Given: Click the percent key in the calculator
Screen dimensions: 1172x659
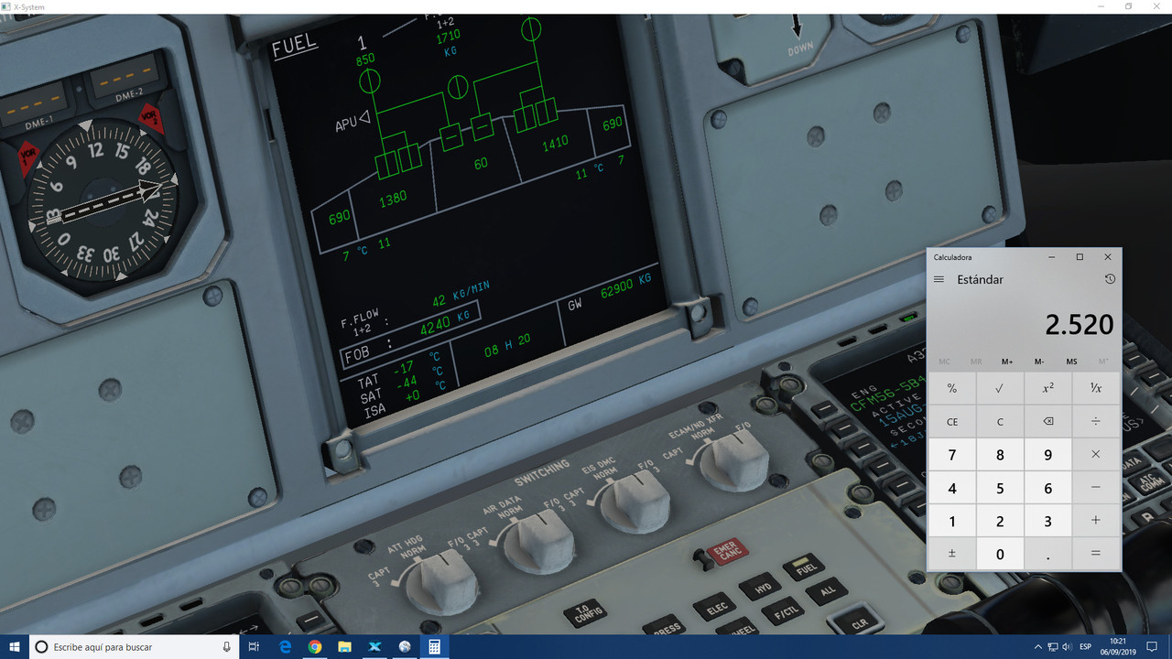Looking at the screenshot, I should pos(952,388).
